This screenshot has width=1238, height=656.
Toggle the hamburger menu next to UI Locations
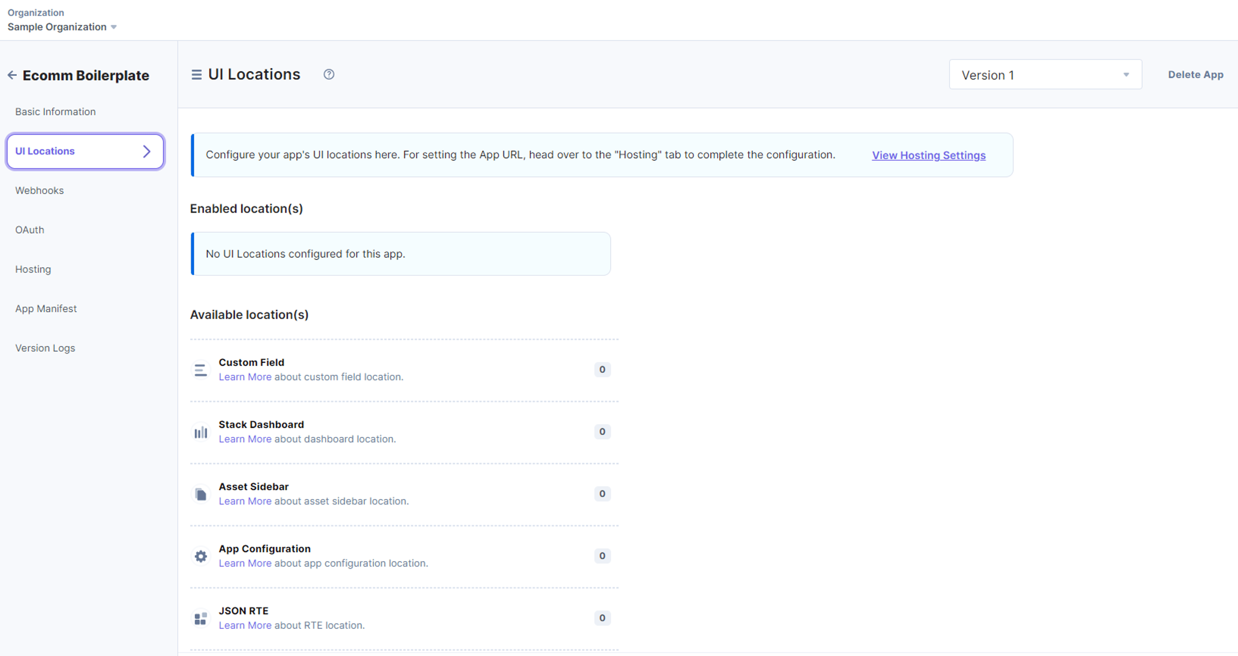(196, 74)
